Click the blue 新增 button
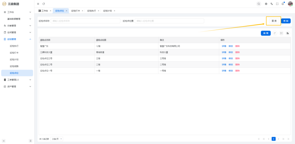This screenshot has width=295, height=144. (x=266, y=33)
